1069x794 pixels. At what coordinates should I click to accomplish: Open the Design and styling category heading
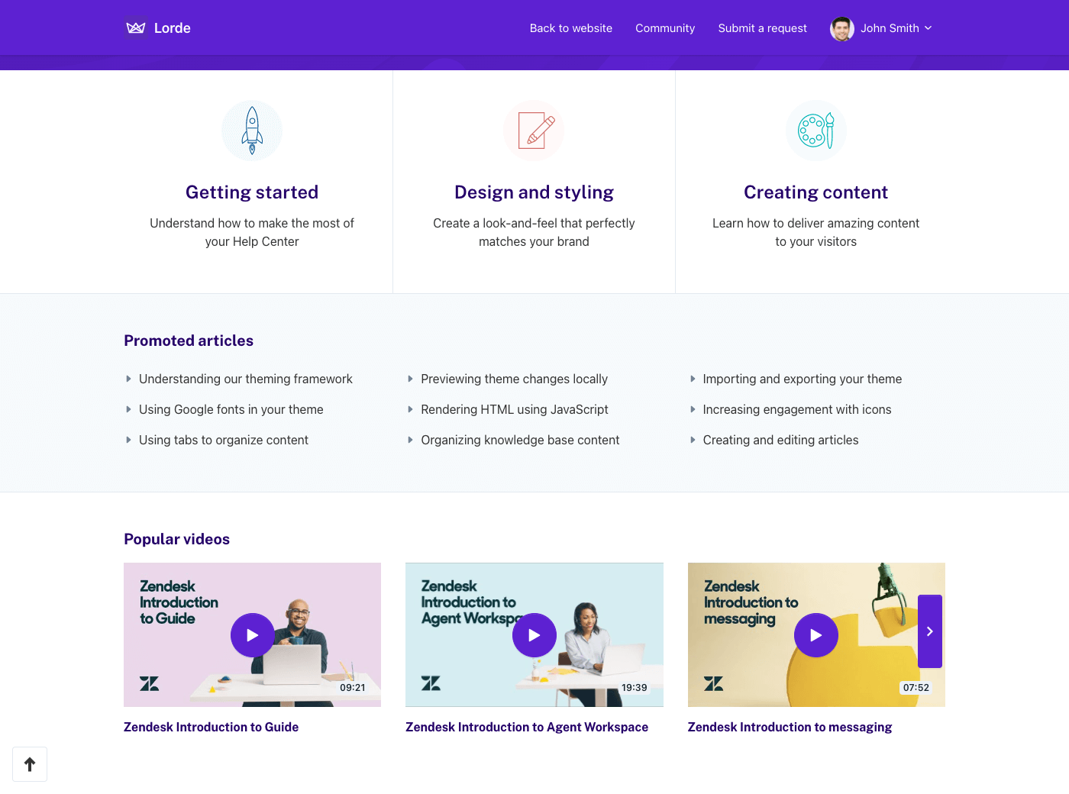(x=534, y=192)
